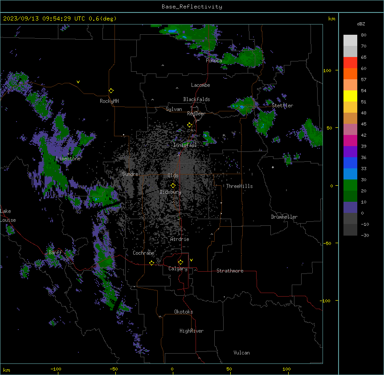Click the Lake Louise label
This screenshot has height=375, width=384.
pos(8,216)
